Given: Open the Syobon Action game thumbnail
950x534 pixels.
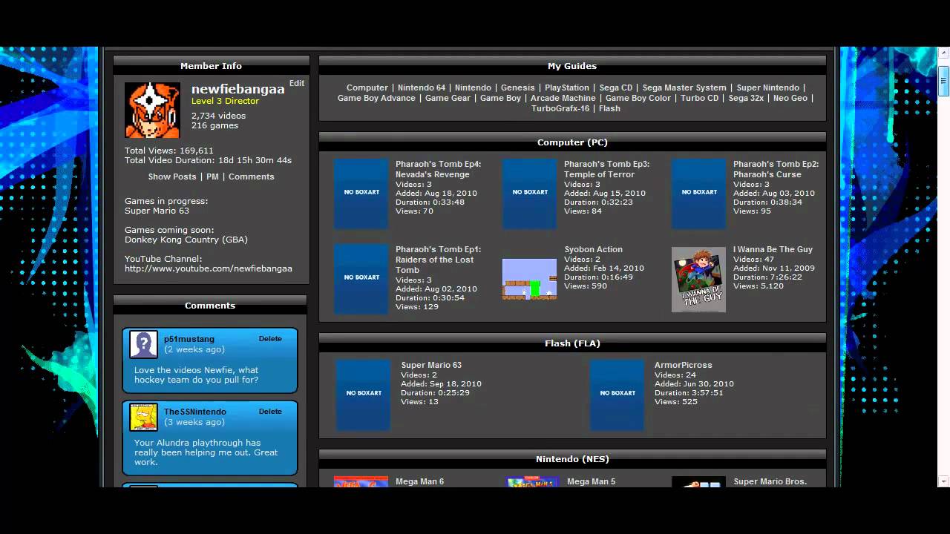Looking at the screenshot, I should pos(529,279).
